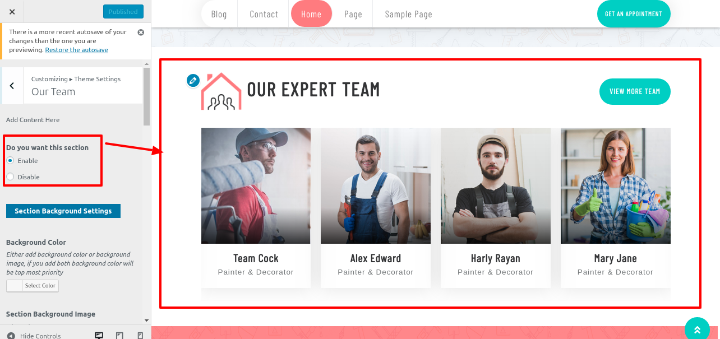The width and height of the screenshot is (720, 339).
Task: Switch to tablet preview device icon
Action: tap(119, 336)
